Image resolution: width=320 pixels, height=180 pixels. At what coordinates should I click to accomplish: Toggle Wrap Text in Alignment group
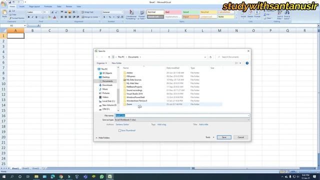(x=87, y=12)
